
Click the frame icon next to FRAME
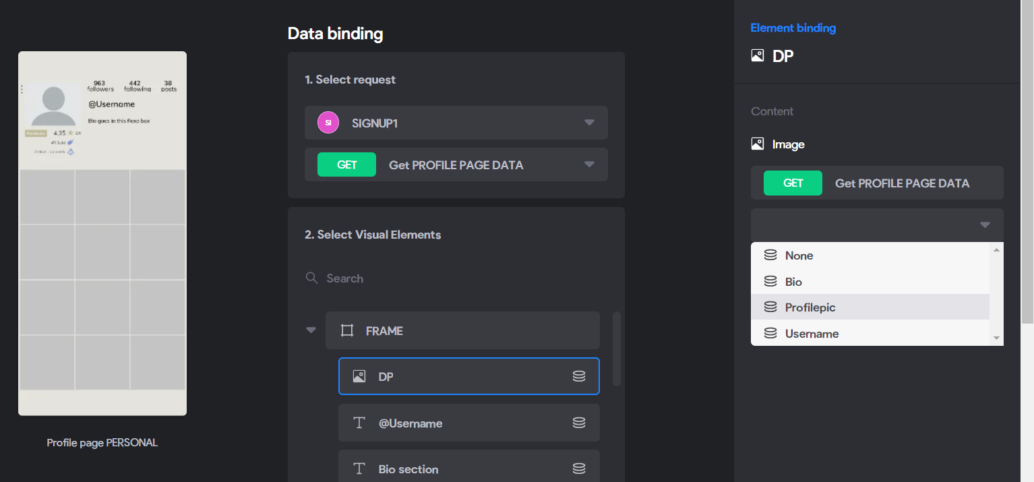click(346, 330)
